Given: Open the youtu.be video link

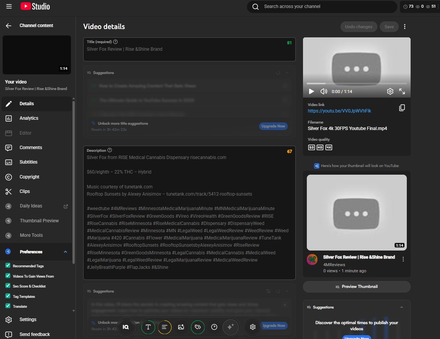Looking at the screenshot, I should point(339,111).
